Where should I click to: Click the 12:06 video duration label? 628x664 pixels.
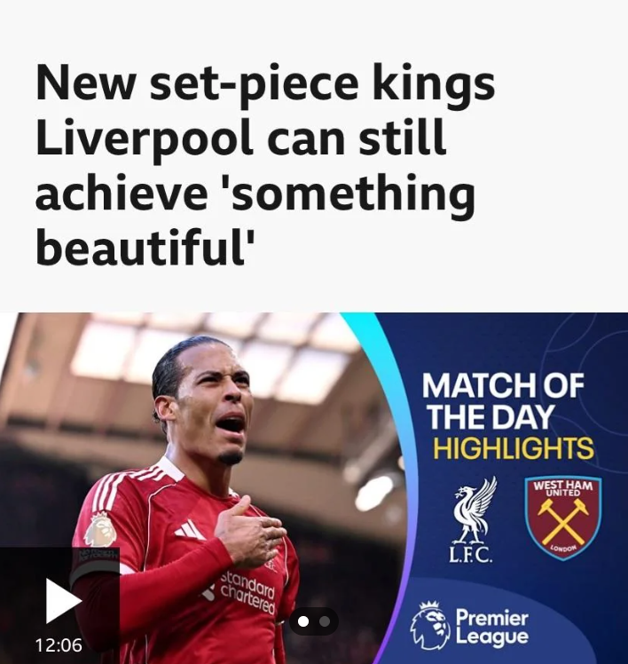point(59,645)
